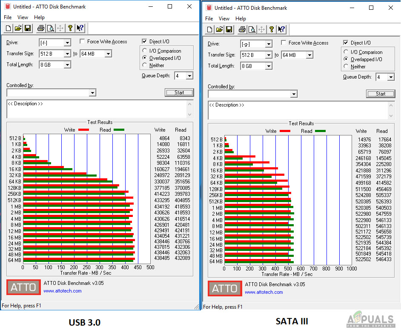Click description scrollbar up arrow, right window

391,105
